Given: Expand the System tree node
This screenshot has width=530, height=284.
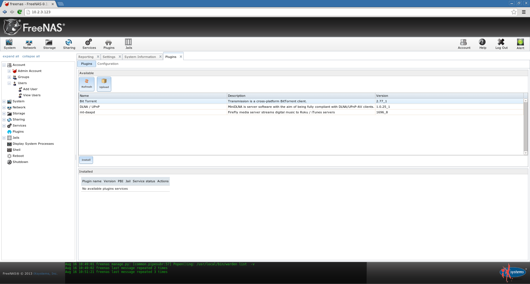Looking at the screenshot, I should tap(4, 101).
